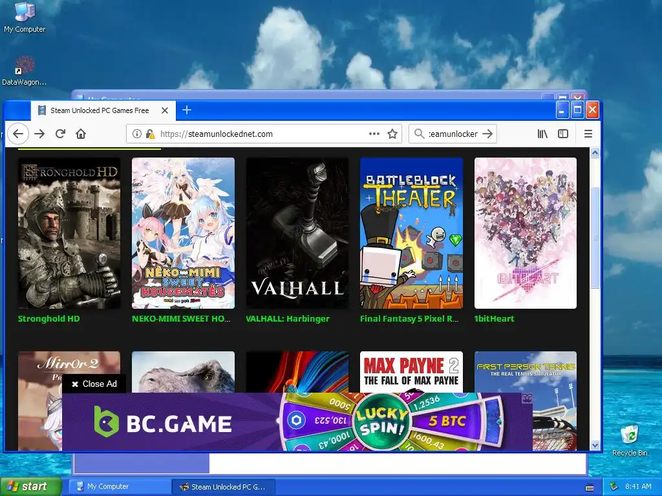Close the ad with Close Ad button
The width and height of the screenshot is (662, 496).
pyautogui.click(x=94, y=384)
